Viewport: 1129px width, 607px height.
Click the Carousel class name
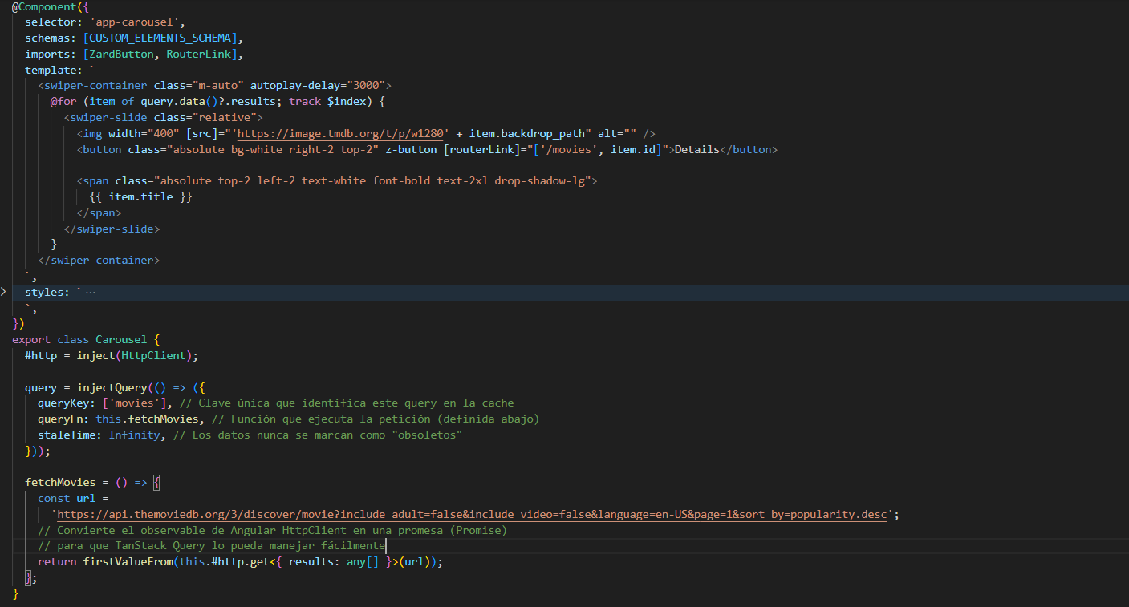[122, 340]
